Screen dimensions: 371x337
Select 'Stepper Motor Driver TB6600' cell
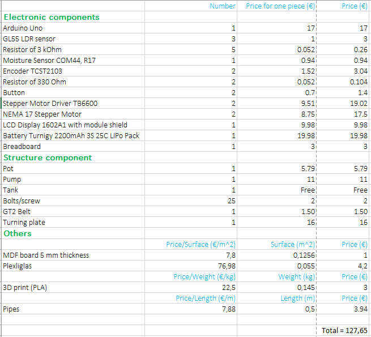click(73, 104)
